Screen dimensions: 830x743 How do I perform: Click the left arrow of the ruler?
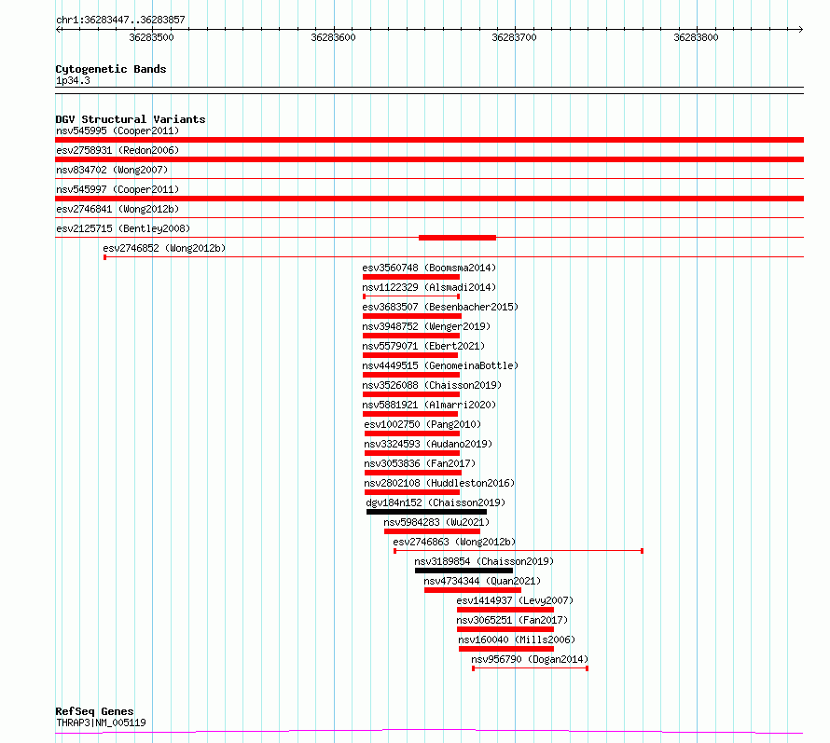click(58, 29)
